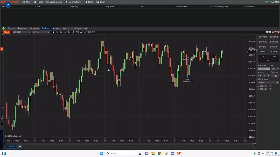Open the data series icon in chart toolbar
This screenshot has height=157, width=280.
pos(81,32)
